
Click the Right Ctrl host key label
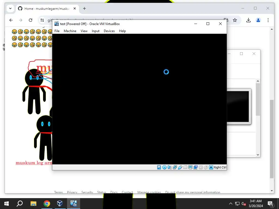coord(220,167)
